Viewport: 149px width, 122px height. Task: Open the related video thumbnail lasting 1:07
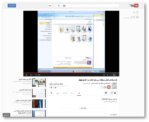coord(39,83)
